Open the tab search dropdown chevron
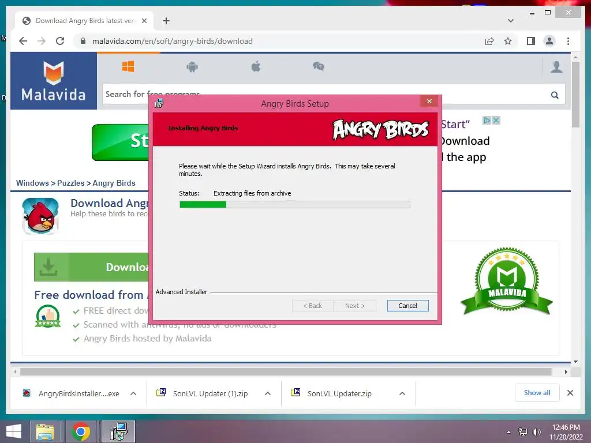This screenshot has width=591, height=443. (511, 21)
